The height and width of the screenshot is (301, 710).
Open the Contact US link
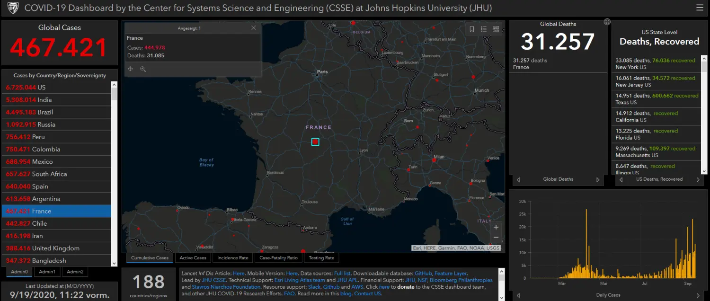click(x=367, y=293)
